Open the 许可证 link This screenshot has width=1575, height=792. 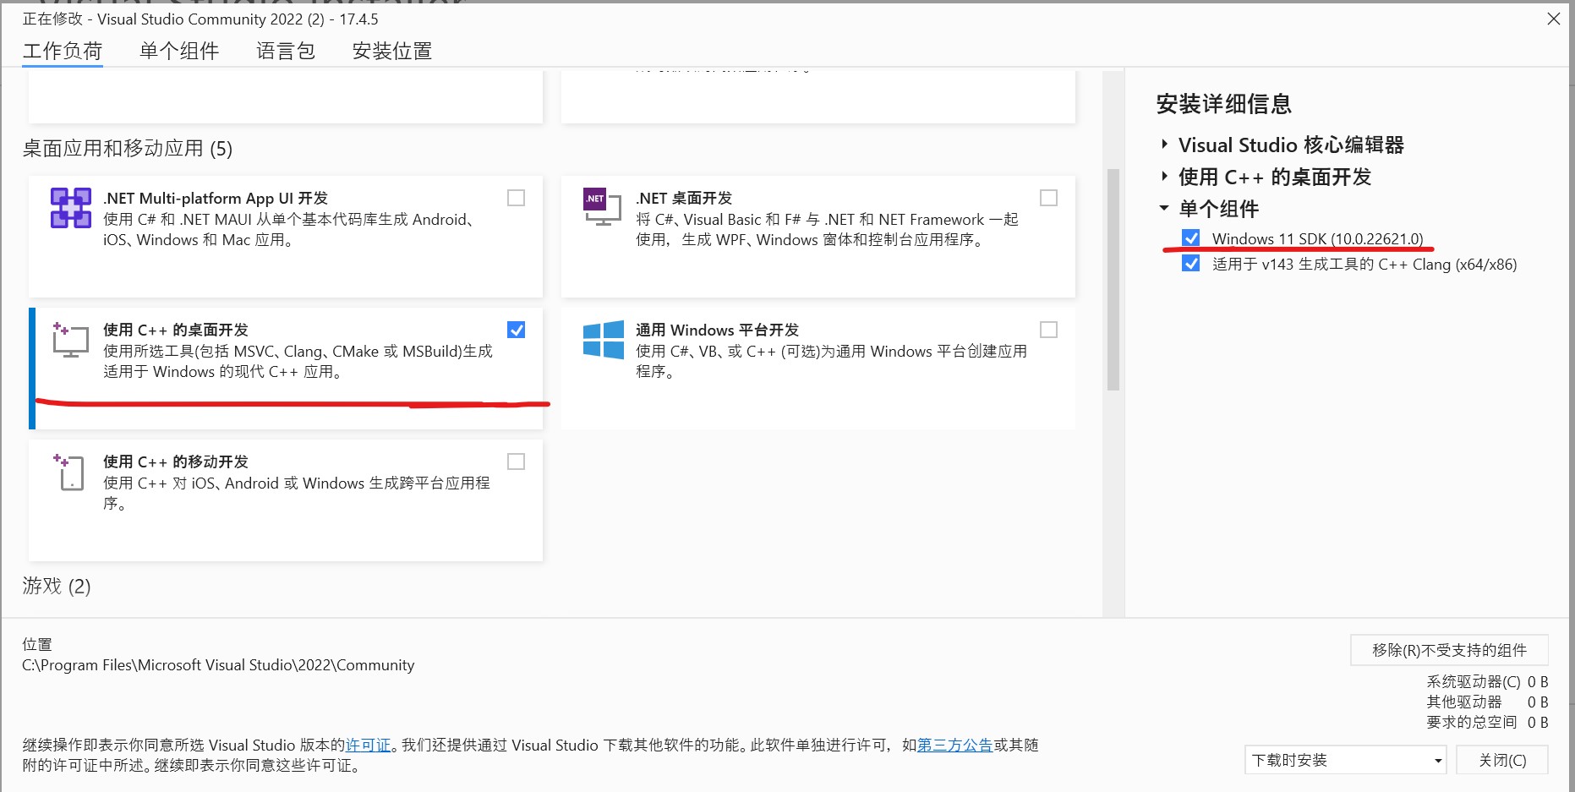[x=368, y=746]
